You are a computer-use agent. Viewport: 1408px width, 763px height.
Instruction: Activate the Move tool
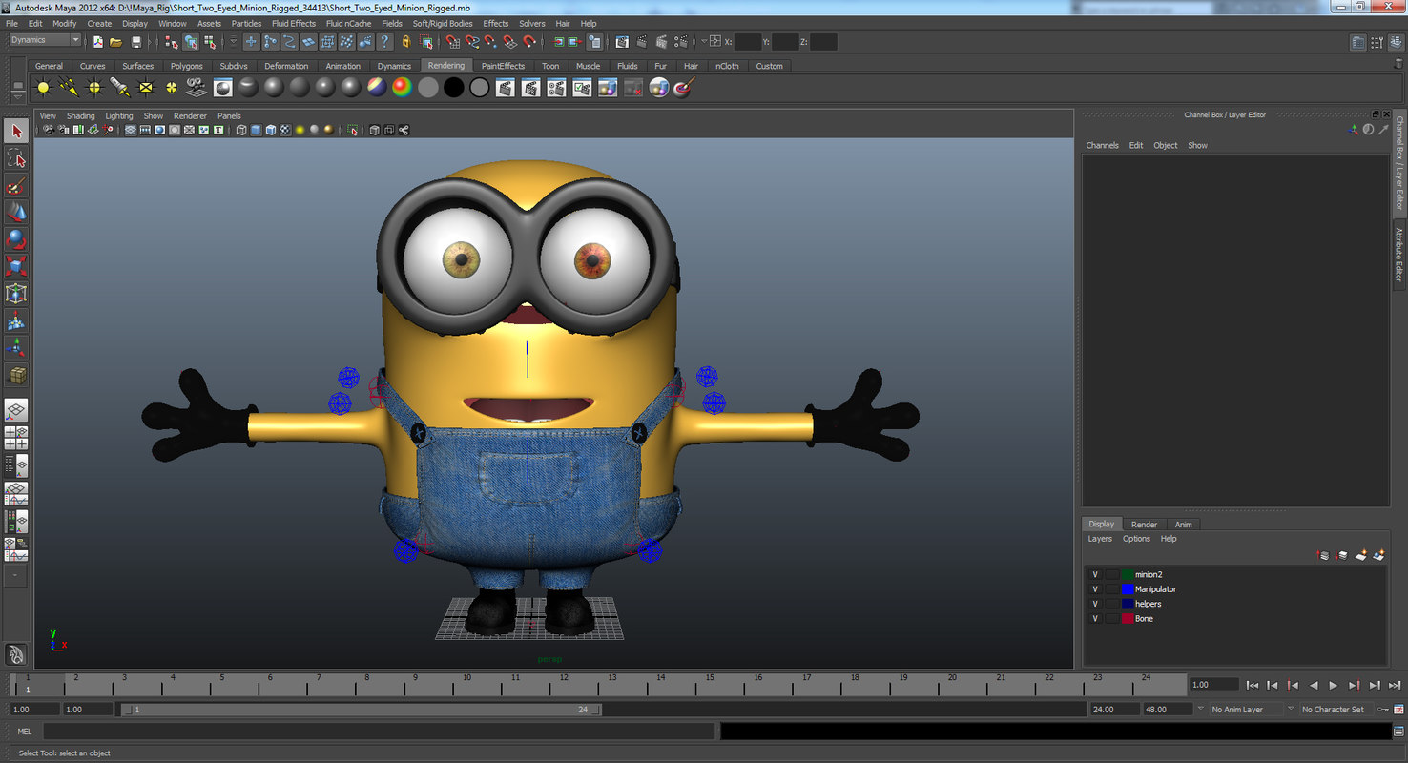click(x=15, y=212)
